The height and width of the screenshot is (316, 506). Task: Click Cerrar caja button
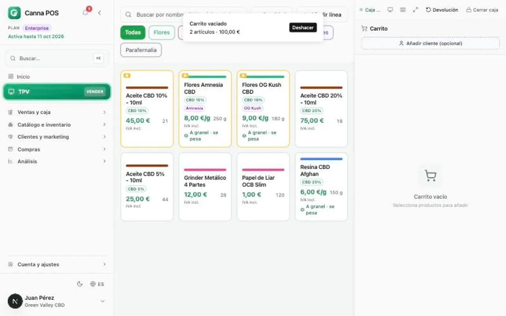(482, 9)
